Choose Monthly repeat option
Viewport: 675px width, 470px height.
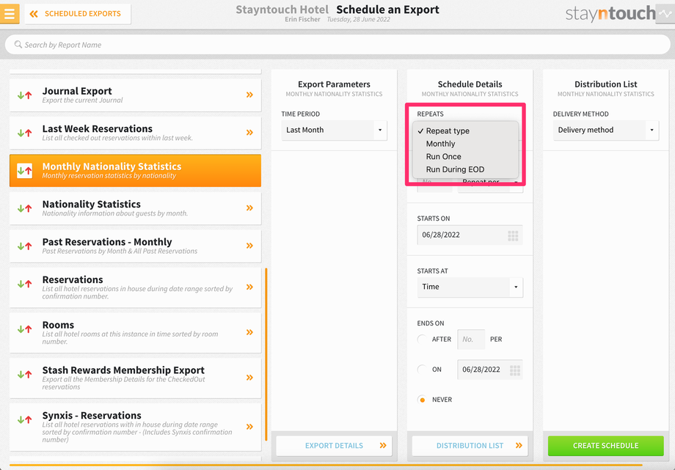coord(465,144)
